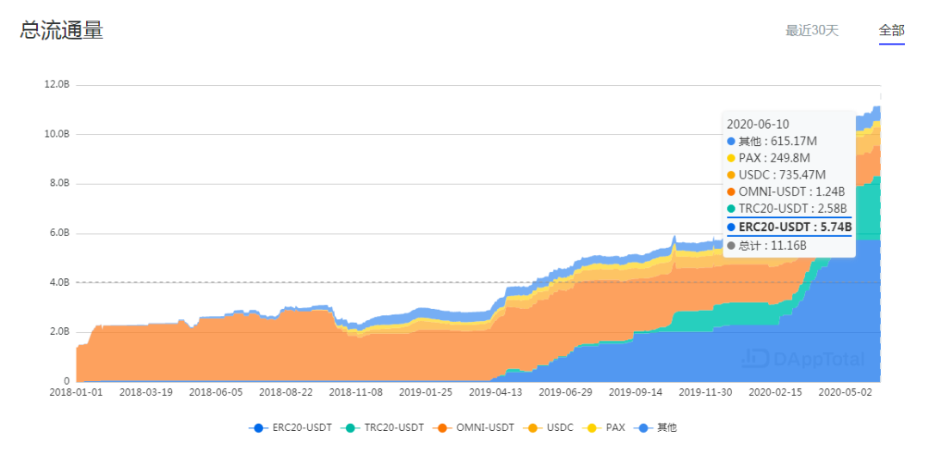Viewport: 929px width, 455px height.
Task: Hide the USDC series via legend
Action: pyautogui.click(x=548, y=428)
